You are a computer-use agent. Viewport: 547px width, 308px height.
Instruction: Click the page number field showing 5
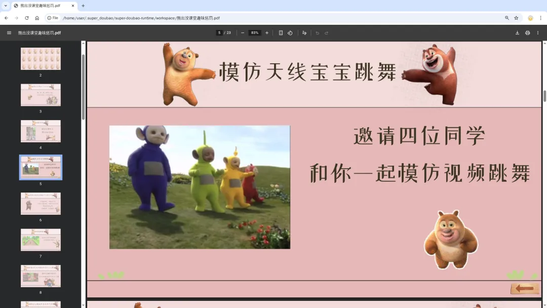tap(219, 33)
